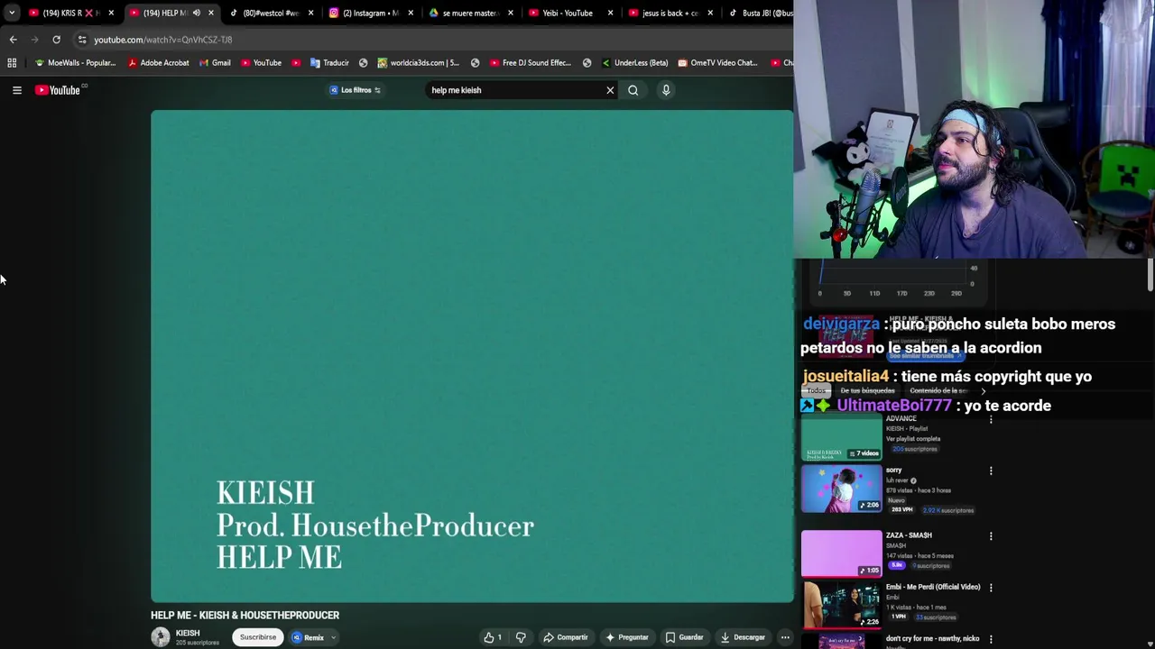Screen dimensions: 1155x649
Task: Open options menu for Embi - Me Perdi
Action: [991, 588]
